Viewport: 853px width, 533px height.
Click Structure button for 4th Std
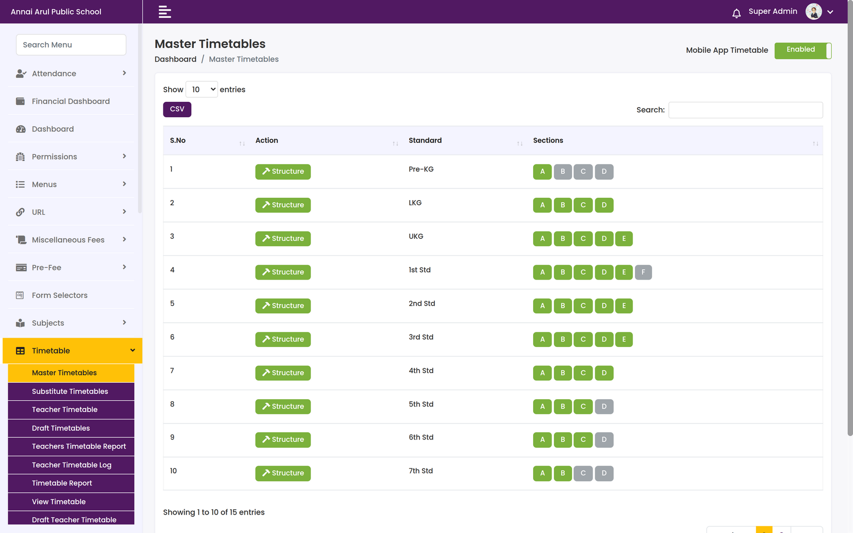pyautogui.click(x=283, y=373)
